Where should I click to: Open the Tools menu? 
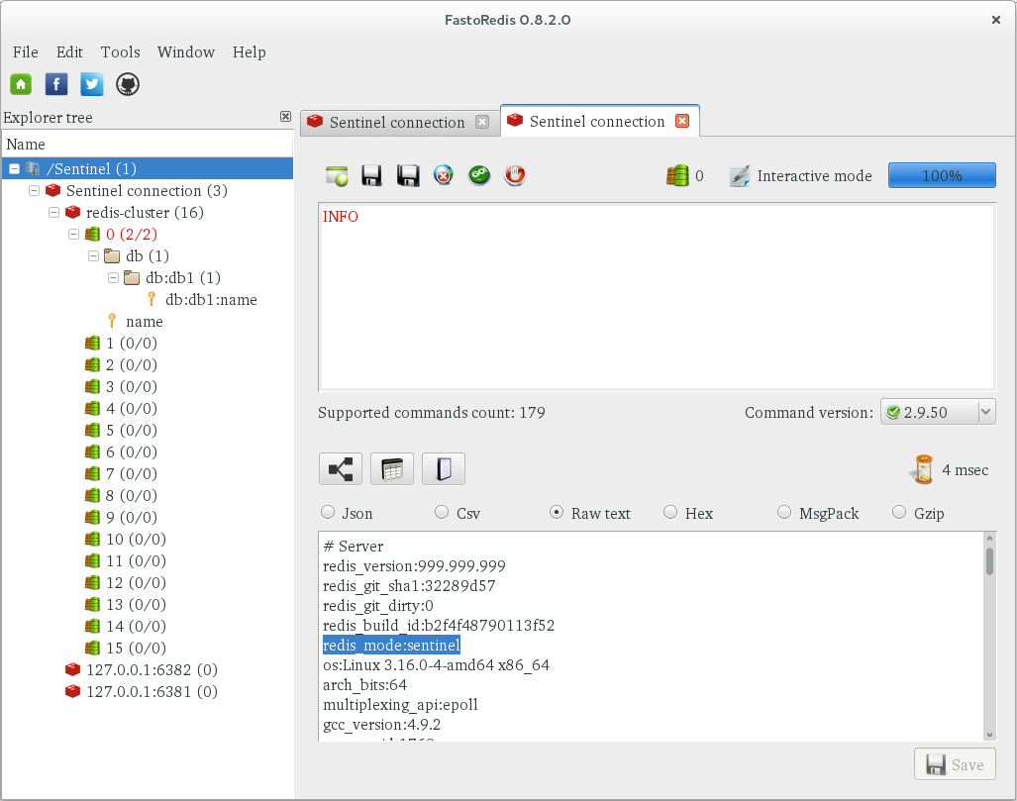(x=120, y=51)
